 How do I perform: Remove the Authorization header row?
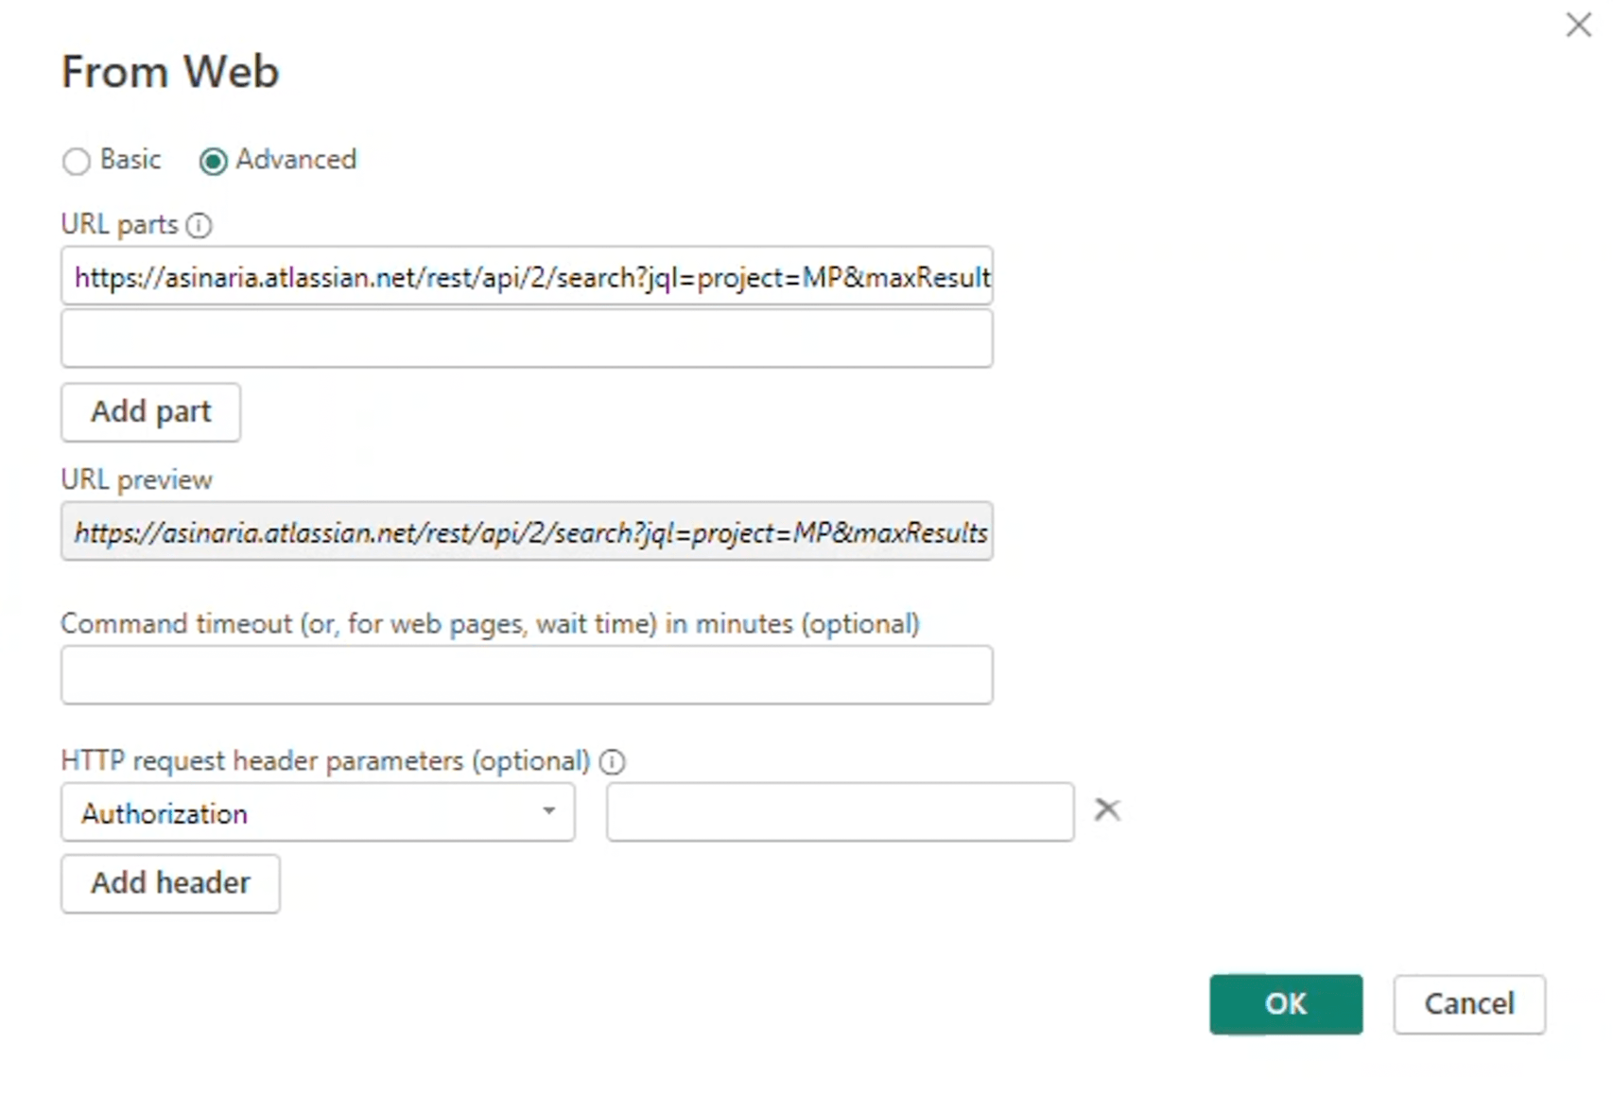[1106, 810]
